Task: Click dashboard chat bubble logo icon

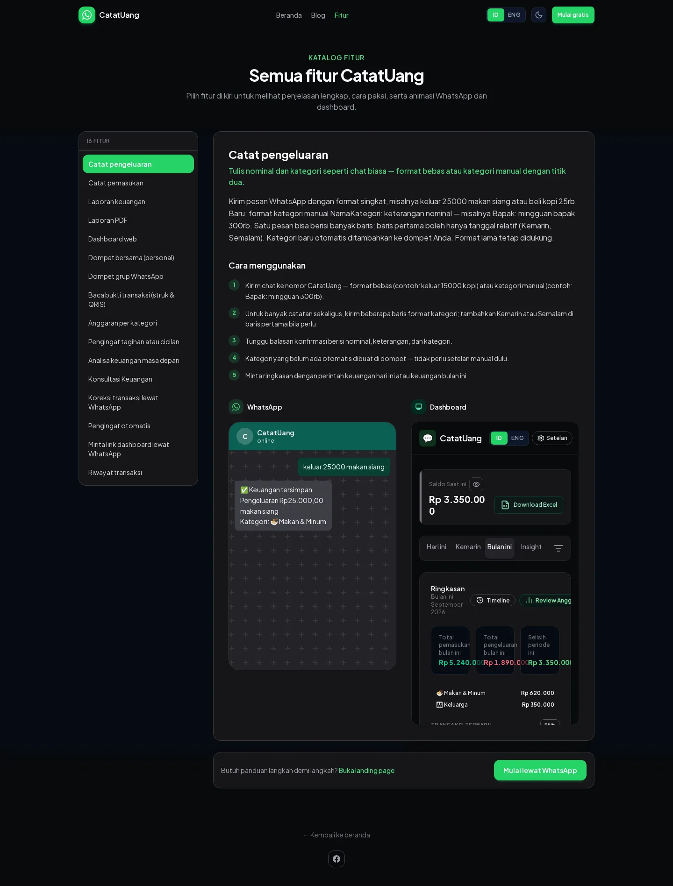Action: (428, 438)
